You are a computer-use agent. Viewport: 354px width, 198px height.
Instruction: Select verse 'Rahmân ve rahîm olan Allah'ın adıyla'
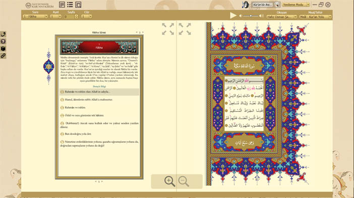99,92
